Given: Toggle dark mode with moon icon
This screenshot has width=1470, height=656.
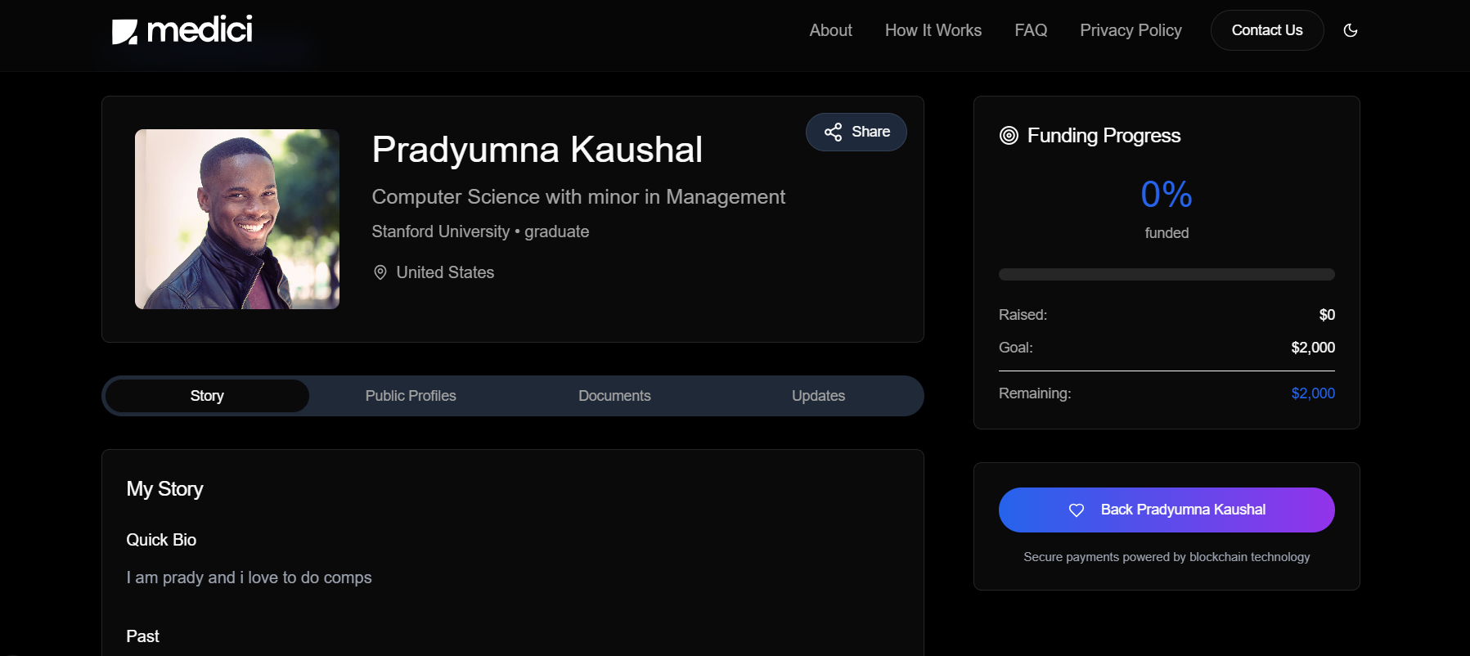Looking at the screenshot, I should [x=1350, y=30].
